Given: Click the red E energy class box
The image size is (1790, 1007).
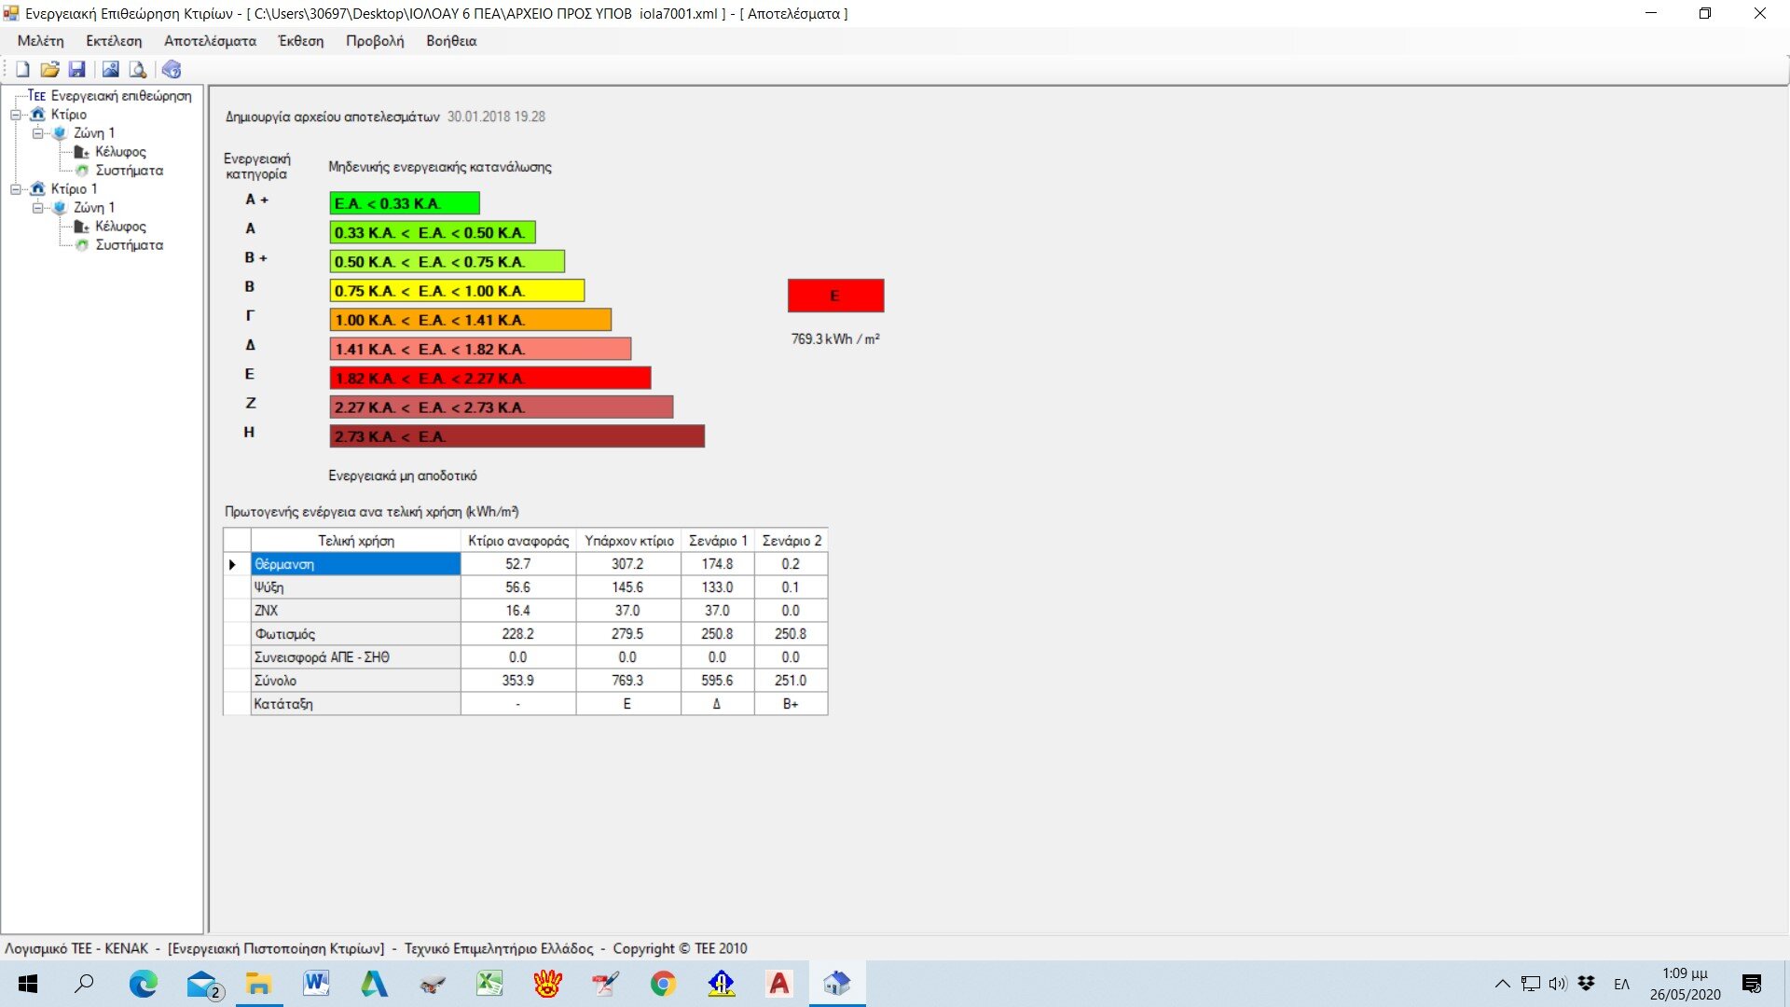Looking at the screenshot, I should coord(835,296).
